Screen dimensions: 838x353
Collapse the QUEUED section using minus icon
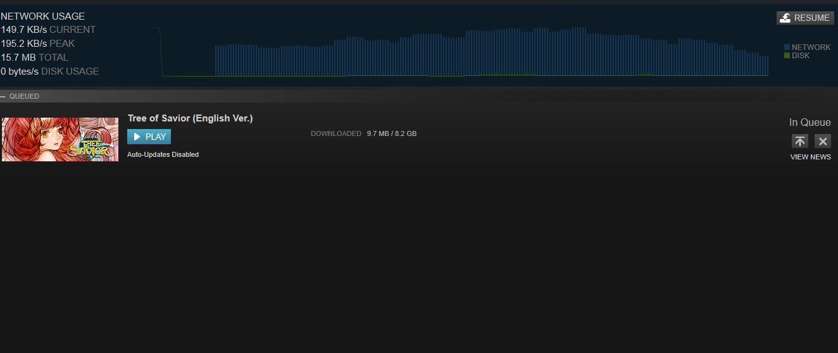click(x=3, y=96)
